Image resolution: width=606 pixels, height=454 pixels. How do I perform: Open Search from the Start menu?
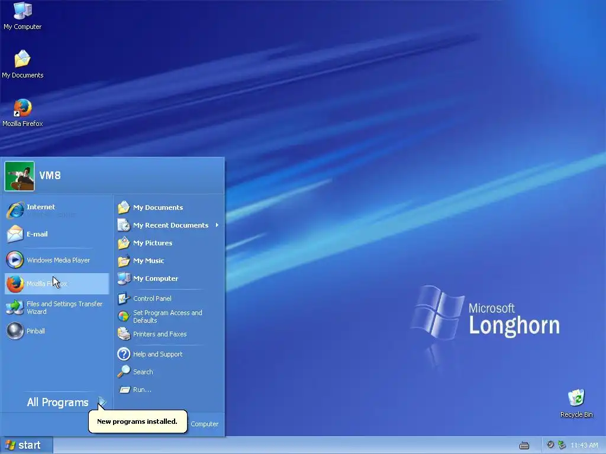(x=169, y=372)
